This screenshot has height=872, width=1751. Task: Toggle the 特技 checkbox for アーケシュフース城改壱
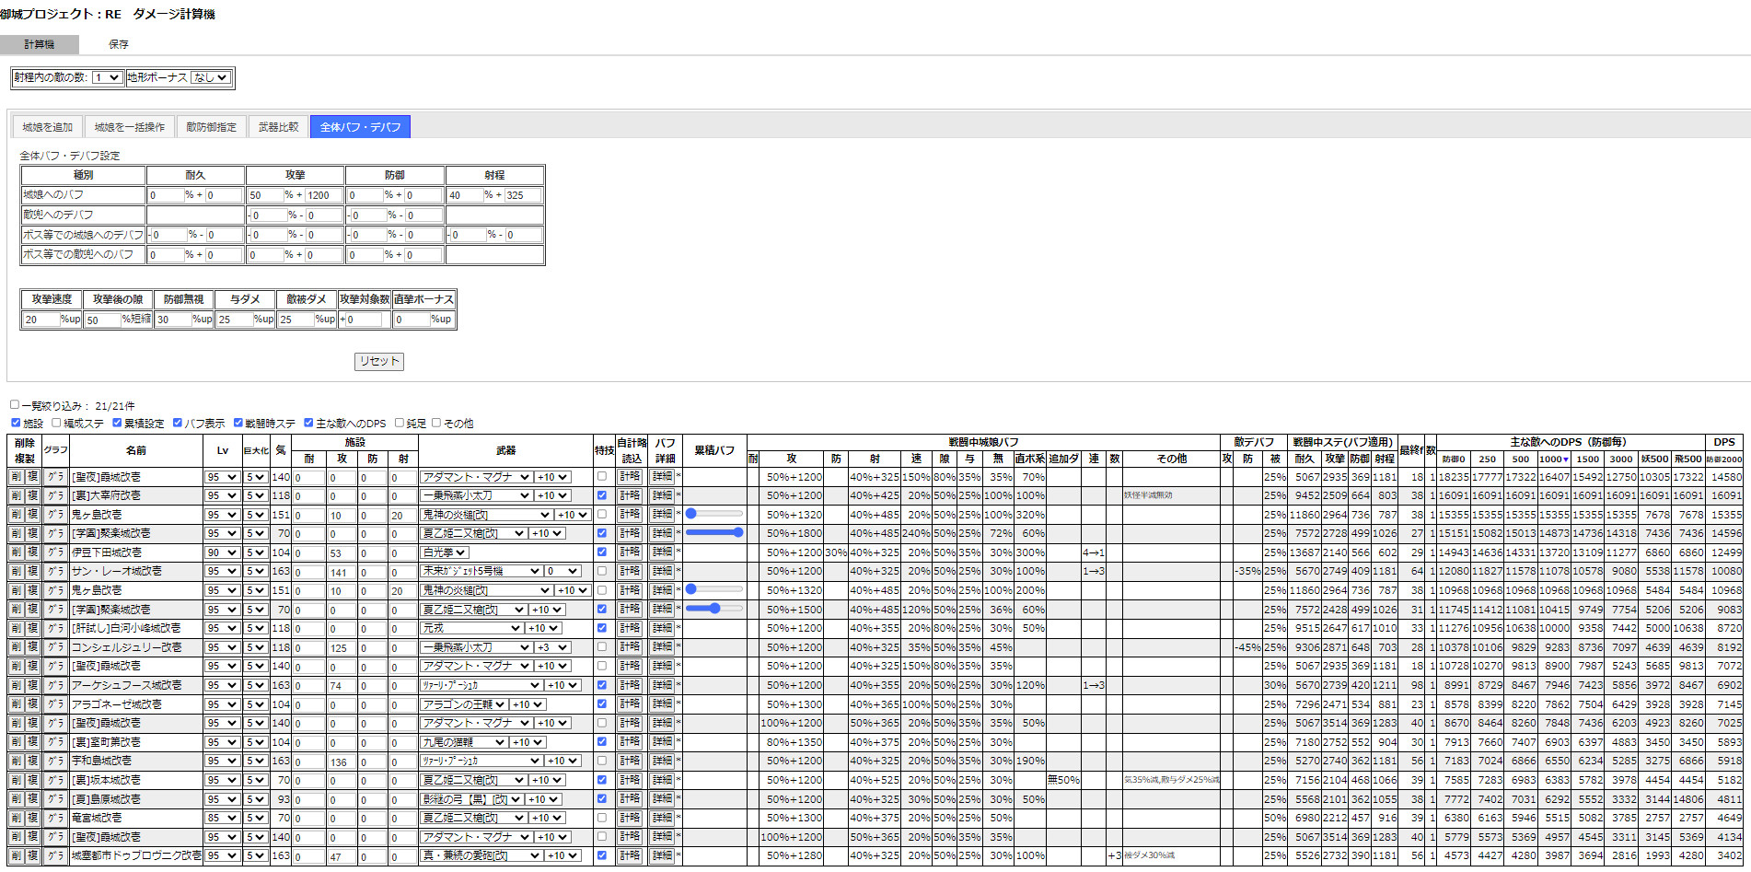pos(602,685)
